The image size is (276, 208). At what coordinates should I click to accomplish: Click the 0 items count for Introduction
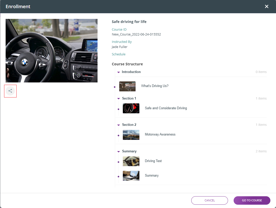click(261, 72)
